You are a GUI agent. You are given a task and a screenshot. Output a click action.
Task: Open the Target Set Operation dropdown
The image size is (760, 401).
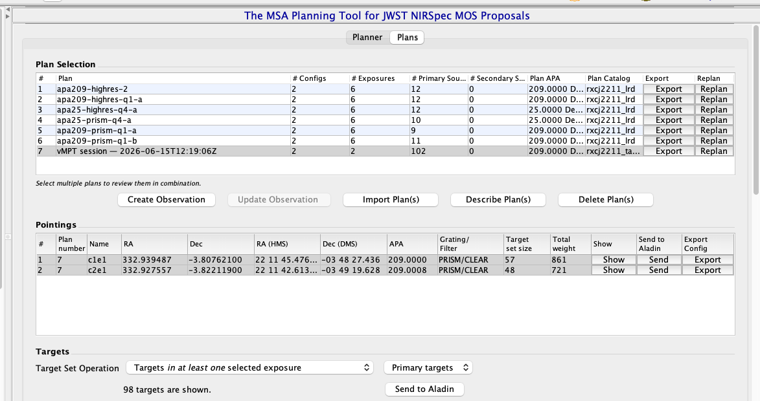point(249,367)
